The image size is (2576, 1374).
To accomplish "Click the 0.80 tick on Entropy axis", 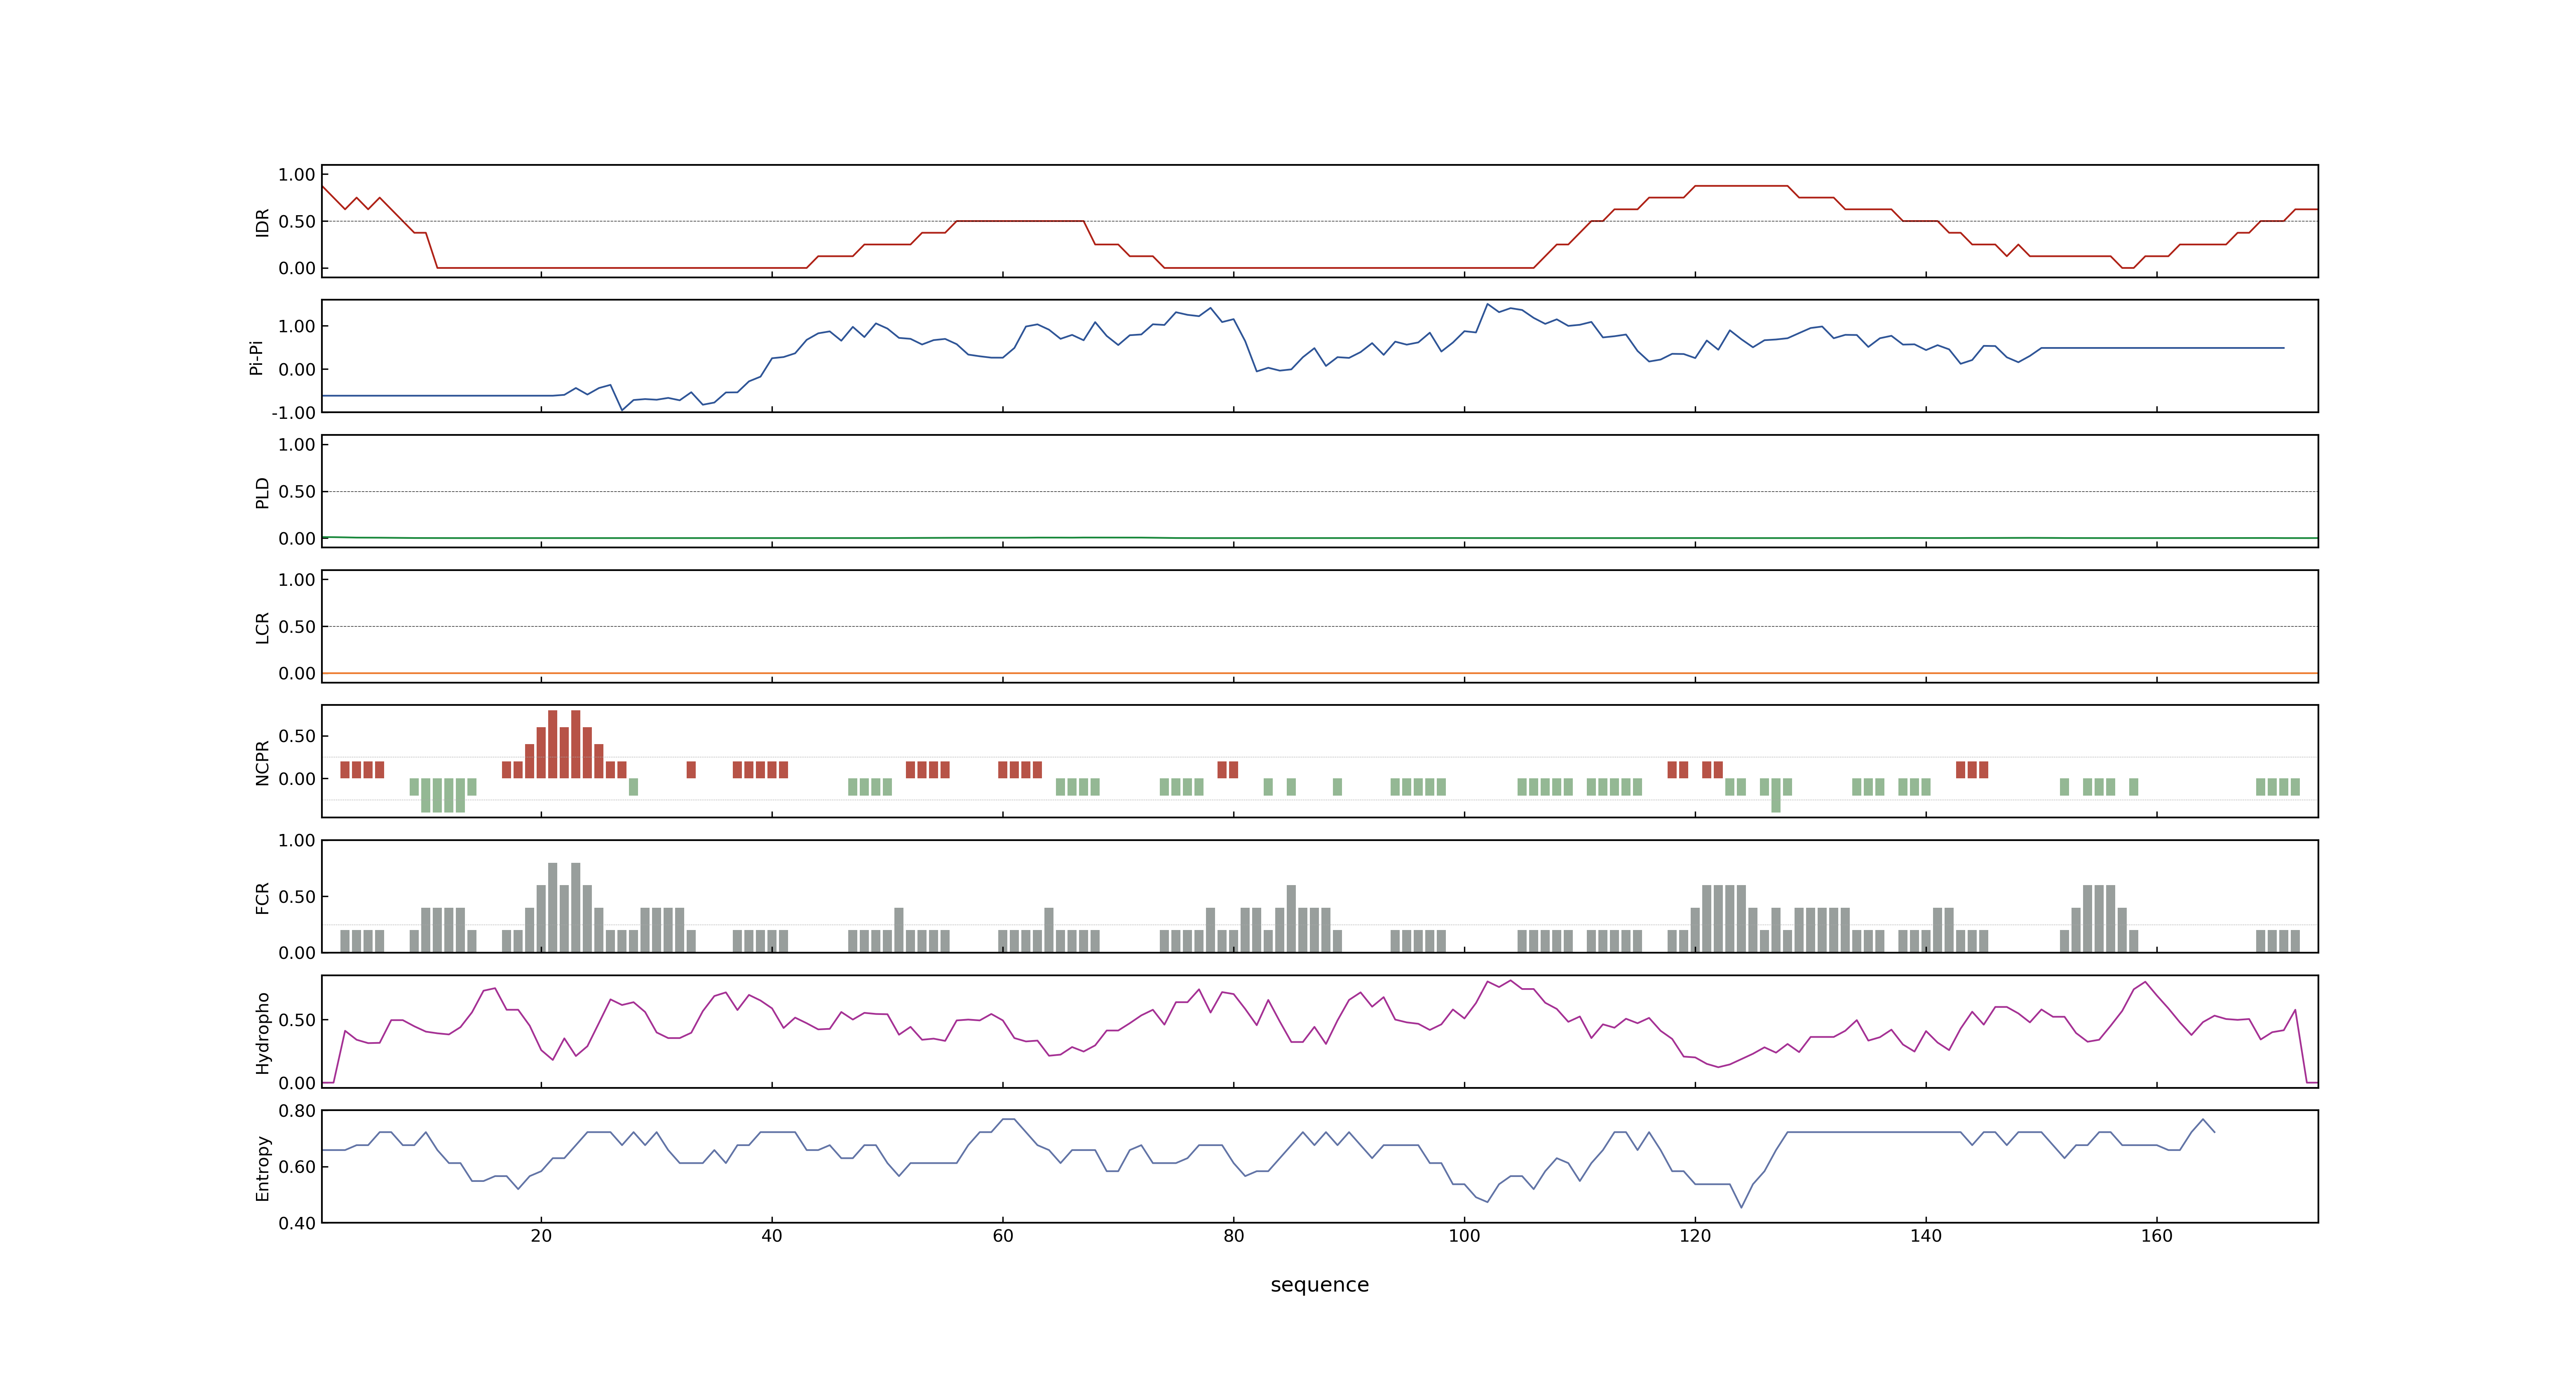I will [297, 1111].
